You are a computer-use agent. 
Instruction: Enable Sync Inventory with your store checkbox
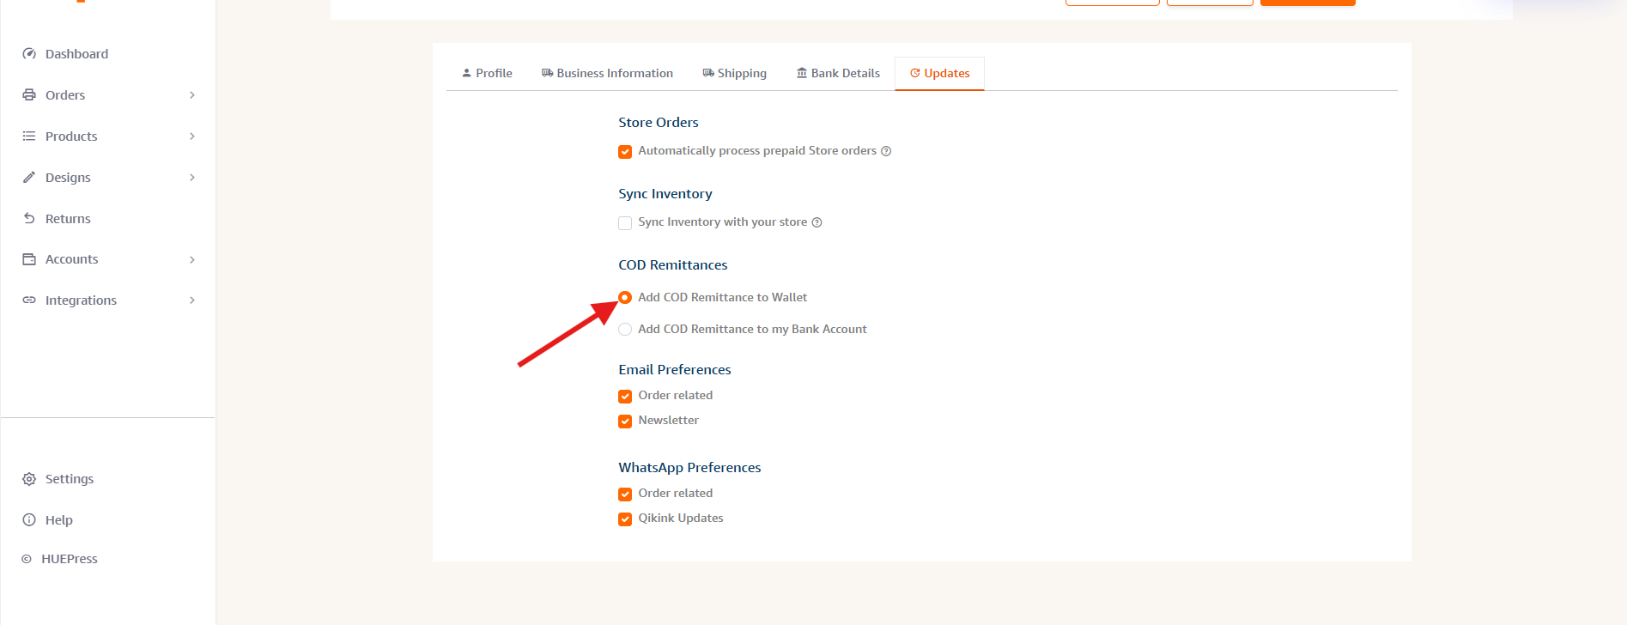tap(625, 223)
